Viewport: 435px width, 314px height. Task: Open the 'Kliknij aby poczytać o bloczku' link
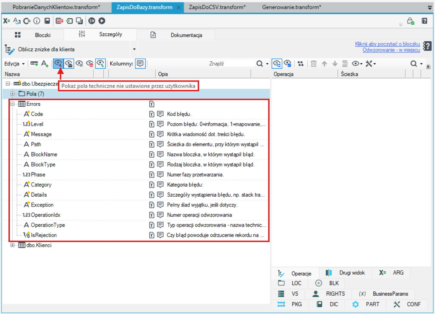pyautogui.click(x=387, y=44)
